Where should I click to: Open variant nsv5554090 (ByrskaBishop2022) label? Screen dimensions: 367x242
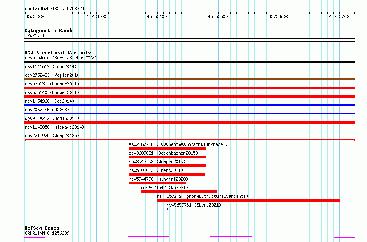[x=61, y=58]
